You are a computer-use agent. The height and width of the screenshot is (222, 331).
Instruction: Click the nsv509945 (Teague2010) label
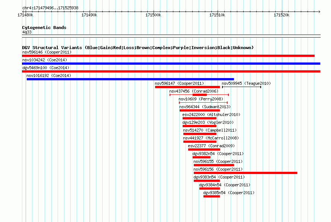pos(246,83)
